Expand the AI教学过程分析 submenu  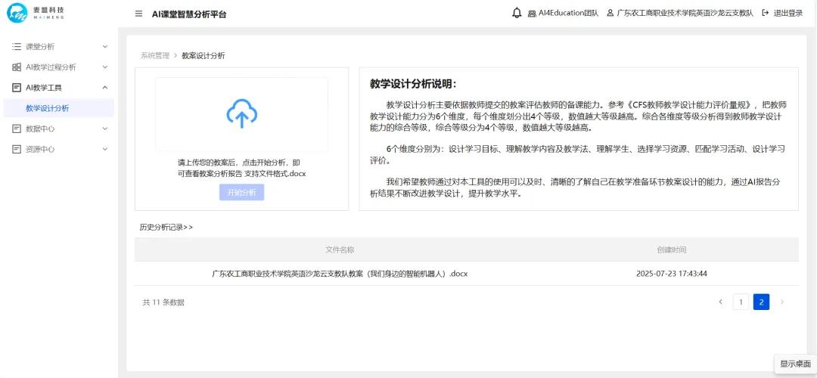pyautogui.click(x=104, y=67)
